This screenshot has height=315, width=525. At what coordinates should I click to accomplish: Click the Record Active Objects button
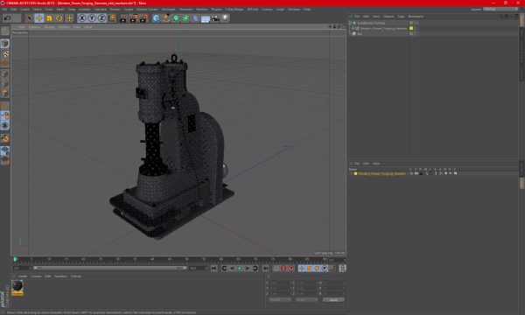(x=276, y=269)
